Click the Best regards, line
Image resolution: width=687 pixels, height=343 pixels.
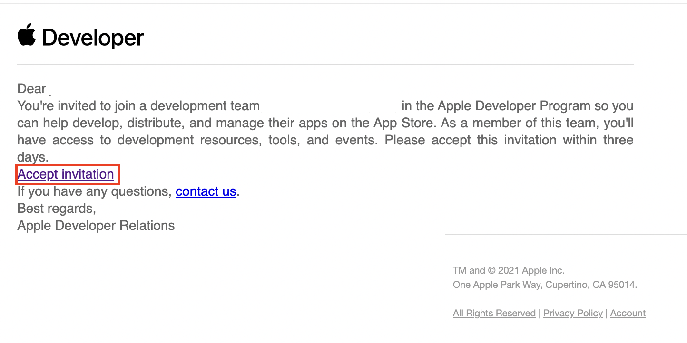57,209
